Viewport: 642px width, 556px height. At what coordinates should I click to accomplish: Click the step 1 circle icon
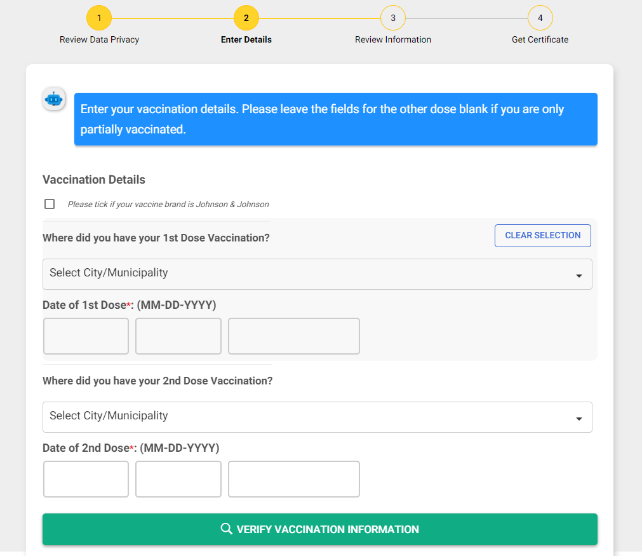[99, 18]
